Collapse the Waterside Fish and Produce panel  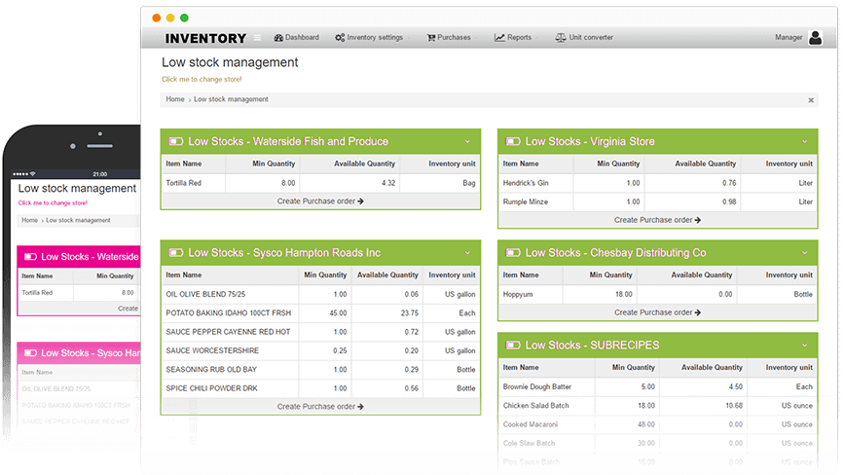coord(467,142)
